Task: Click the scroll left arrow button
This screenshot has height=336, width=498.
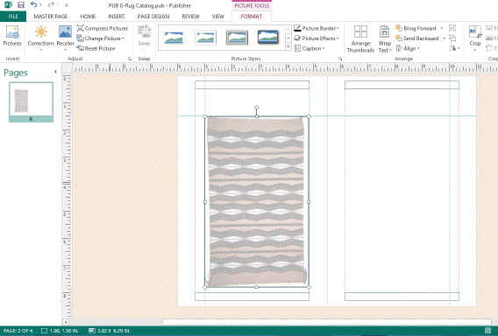Action: click(x=66, y=322)
